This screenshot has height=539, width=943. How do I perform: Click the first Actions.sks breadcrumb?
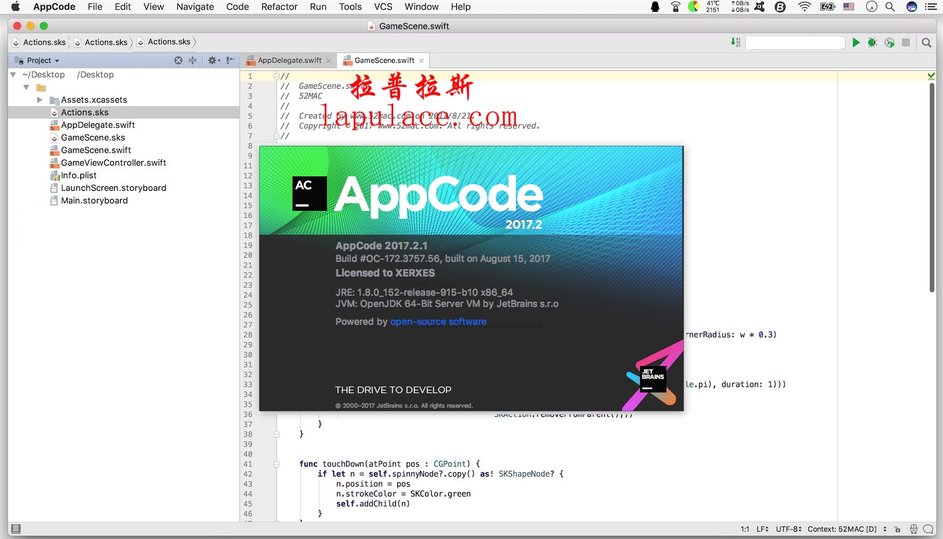point(39,42)
